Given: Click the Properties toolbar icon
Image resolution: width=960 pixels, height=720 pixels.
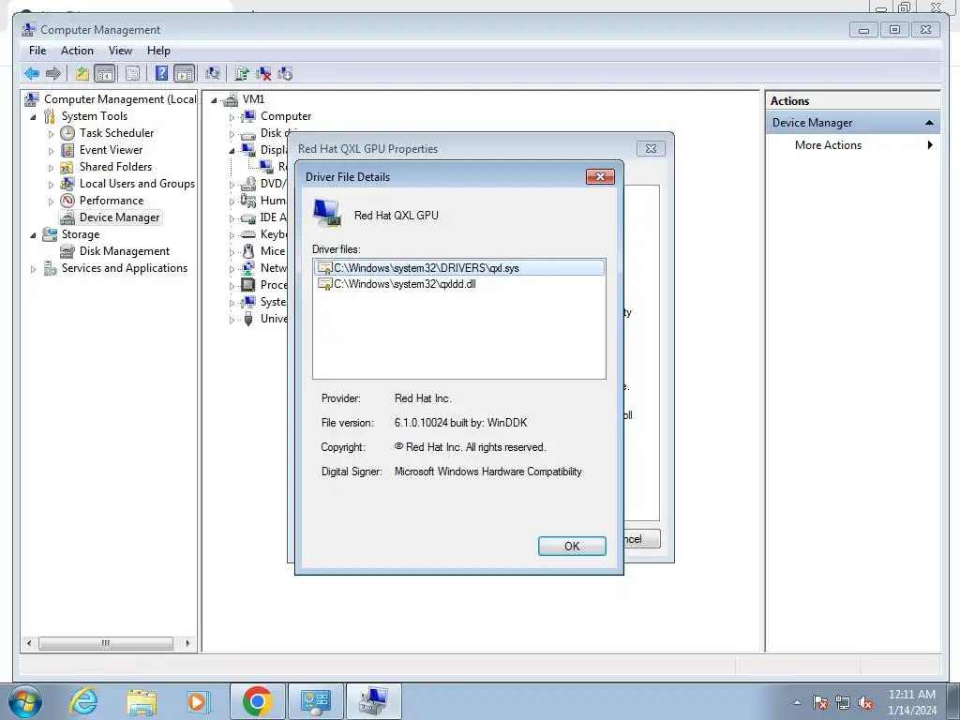Looking at the screenshot, I should click(x=132, y=74).
